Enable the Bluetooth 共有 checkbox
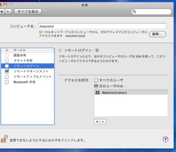 (x=7, y=82)
